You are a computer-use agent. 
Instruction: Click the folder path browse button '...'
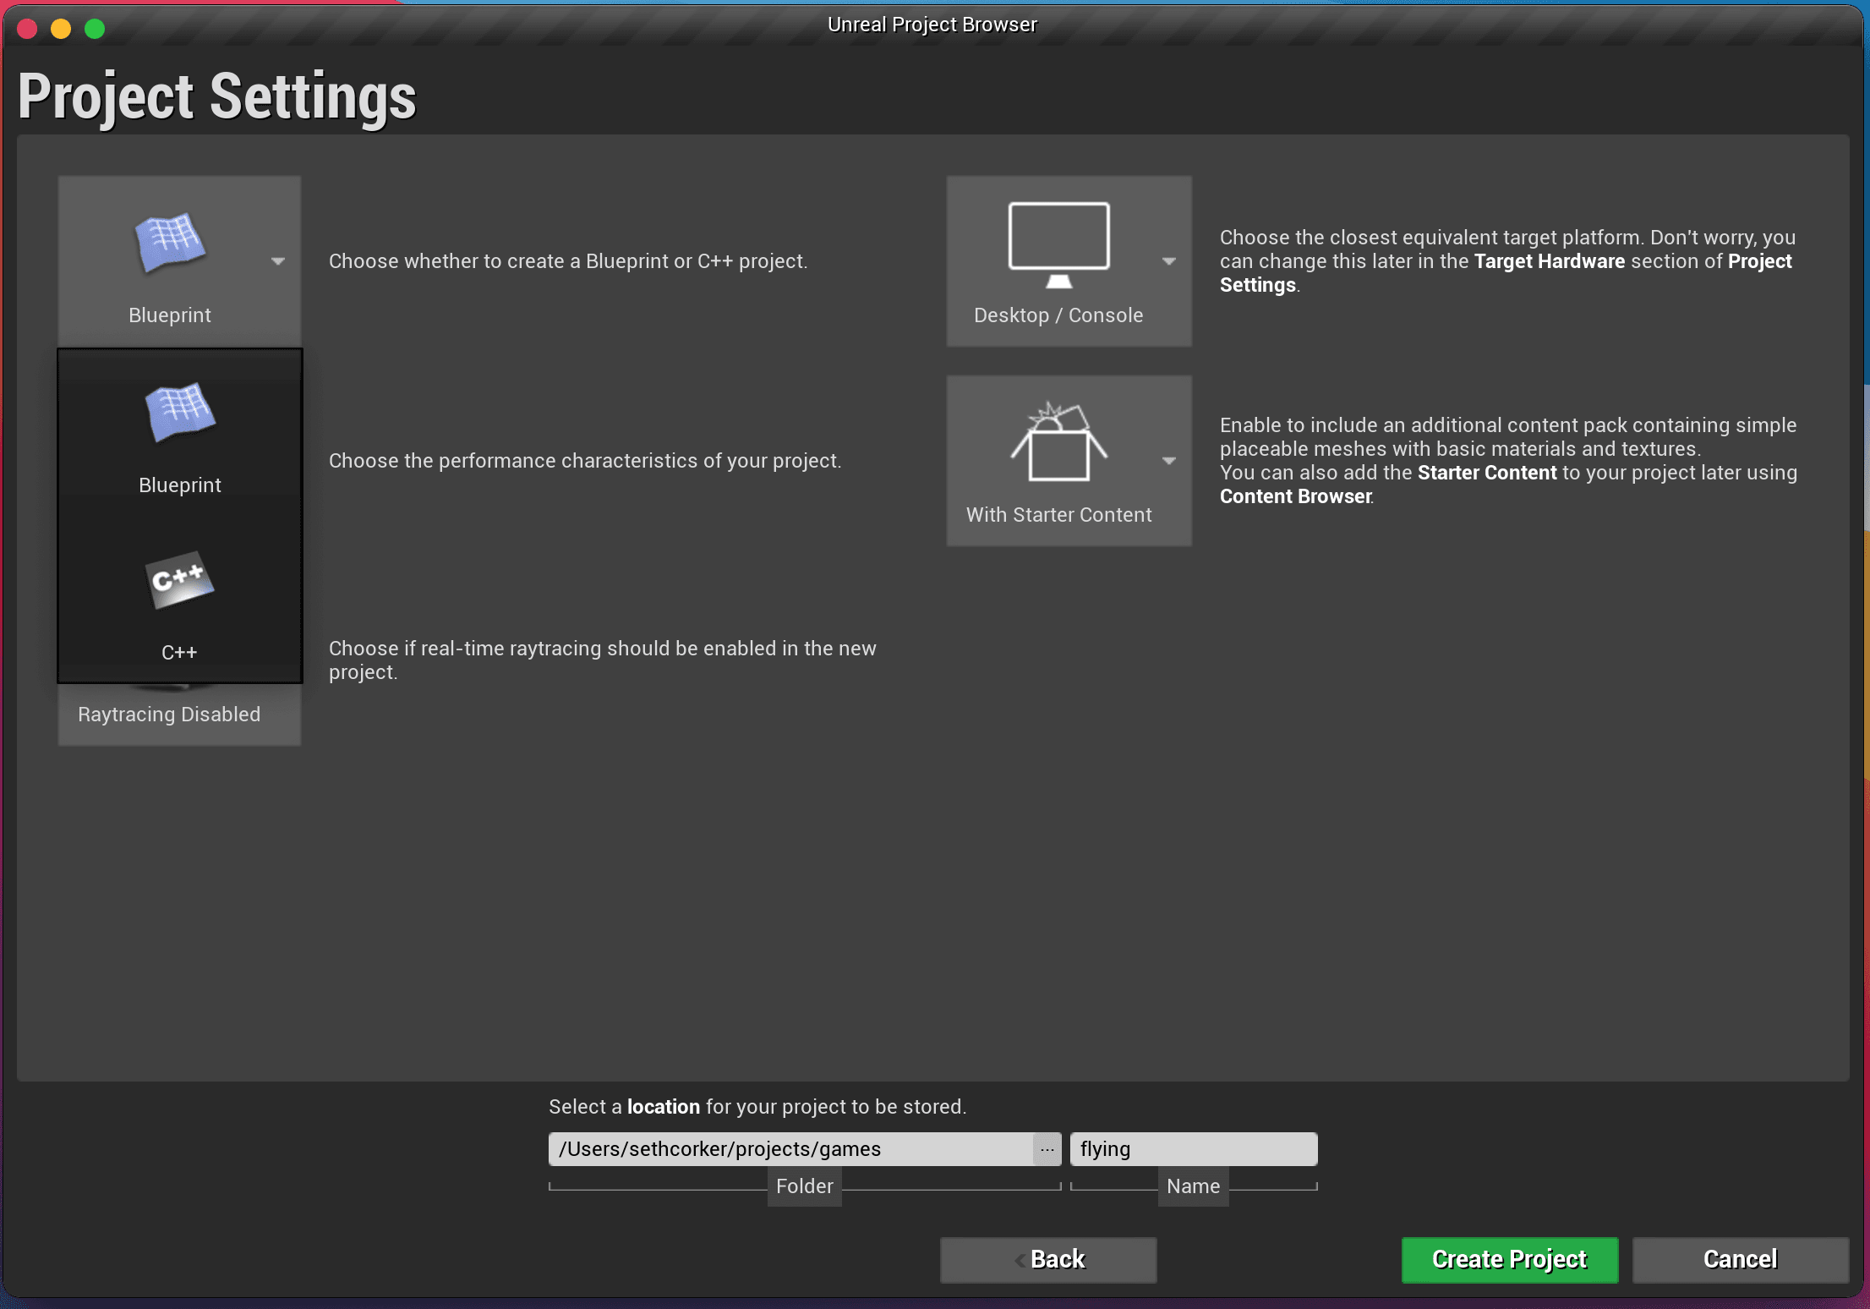(1047, 1148)
